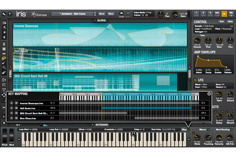Click the Coarse tune knob
Image resolution: width=236 pixels, height=157 pixels.
tap(197, 40)
